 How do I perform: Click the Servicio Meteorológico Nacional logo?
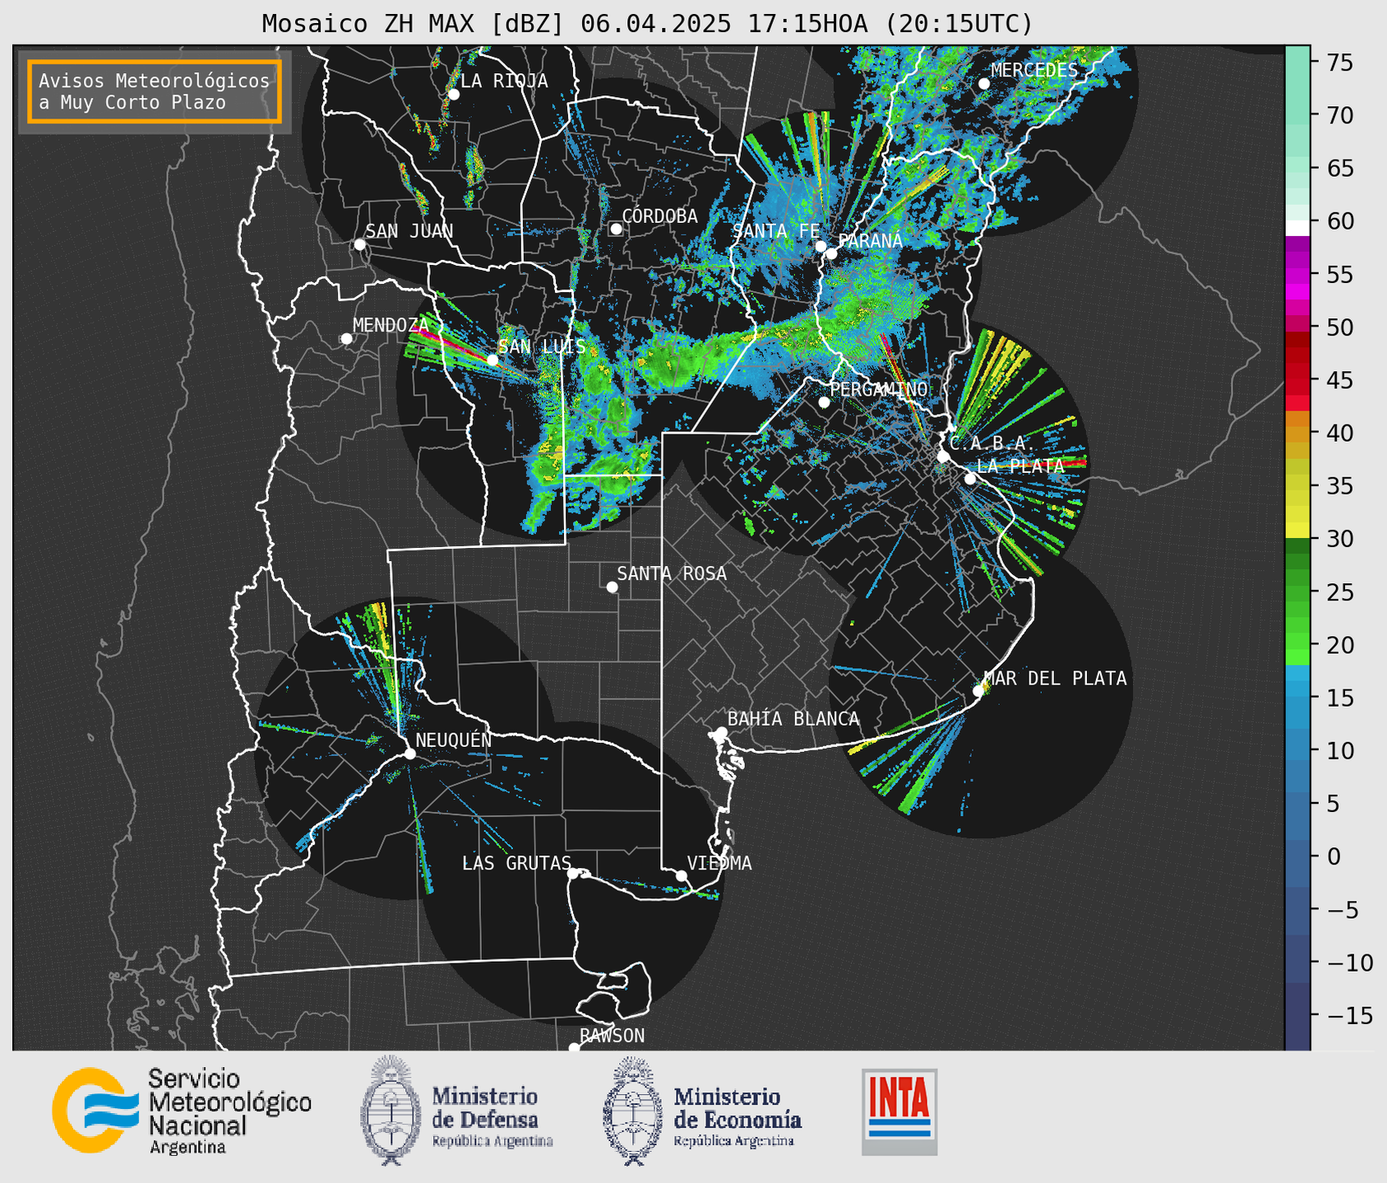(x=96, y=1110)
